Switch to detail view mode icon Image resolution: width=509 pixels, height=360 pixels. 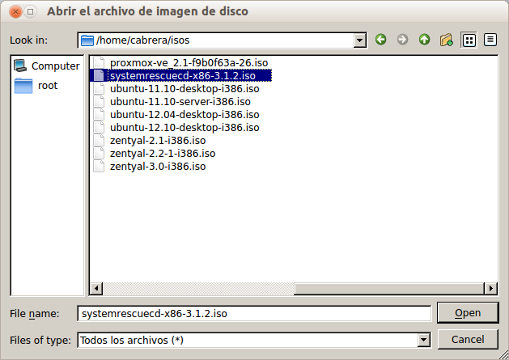tap(490, 40)
